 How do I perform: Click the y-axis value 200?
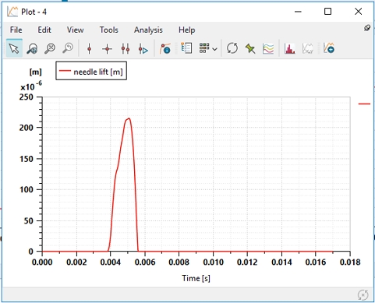(27, 128)
